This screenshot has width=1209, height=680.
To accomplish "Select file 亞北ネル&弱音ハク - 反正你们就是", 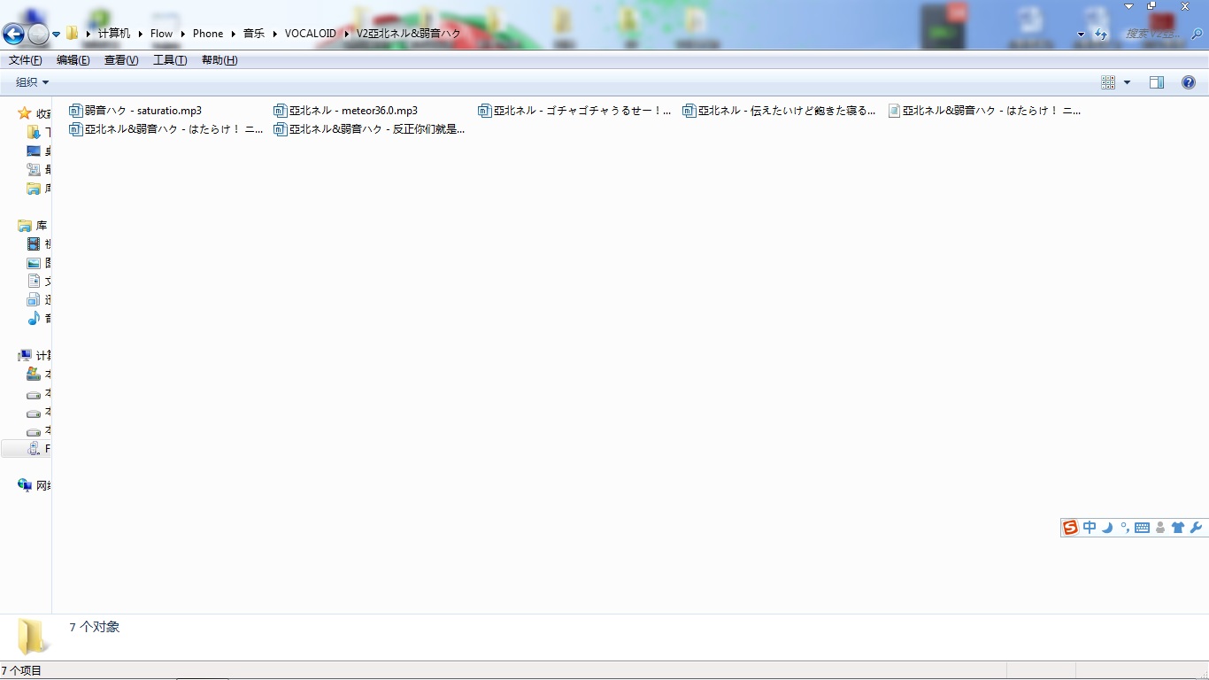I will click(x=369, y=129).
